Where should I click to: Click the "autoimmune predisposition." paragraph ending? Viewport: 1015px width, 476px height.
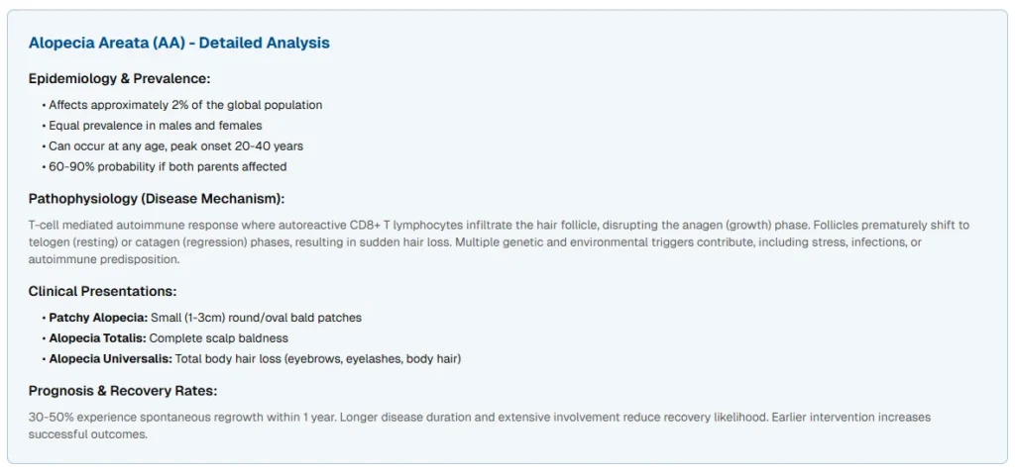tap(104, 259)
